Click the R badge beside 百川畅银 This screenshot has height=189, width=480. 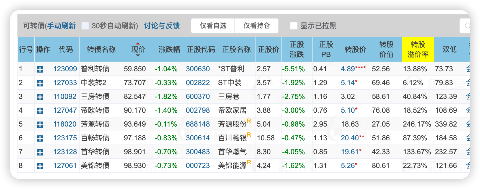point(249,135)
